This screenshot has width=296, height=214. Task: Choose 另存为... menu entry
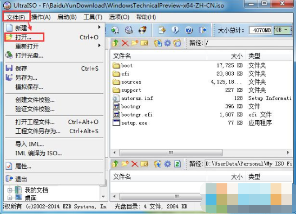[54, 78]
